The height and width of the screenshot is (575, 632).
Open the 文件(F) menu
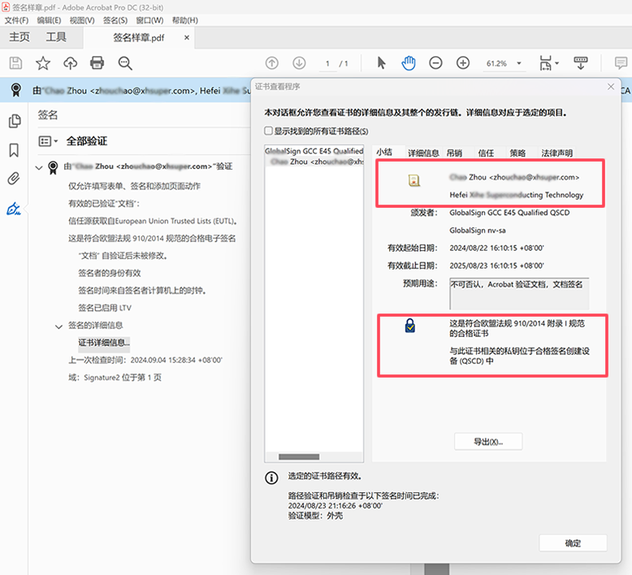click(x=16, y=20)
